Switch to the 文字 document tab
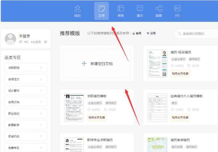218x152 pixels. 101,11
